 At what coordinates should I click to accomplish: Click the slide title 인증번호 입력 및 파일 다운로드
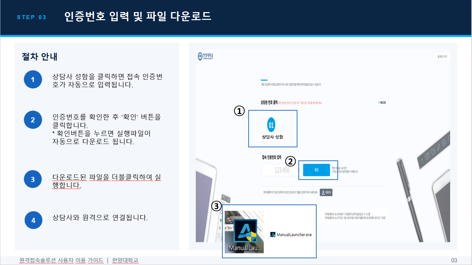click(x=138, y=16)
